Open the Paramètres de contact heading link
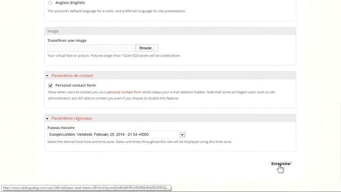 tap(72, 76)
